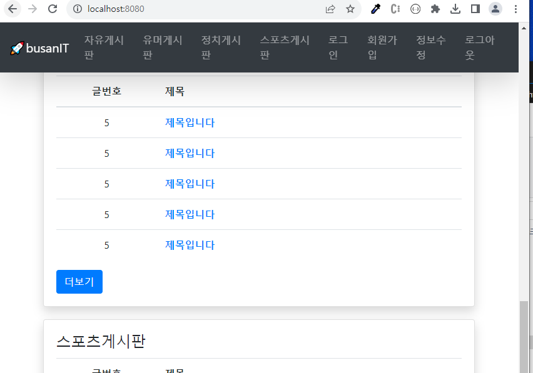Viewport: 533px width, 373px height.
Task: Open fifth 제목입니다 post link
Action: click(190, 245)
